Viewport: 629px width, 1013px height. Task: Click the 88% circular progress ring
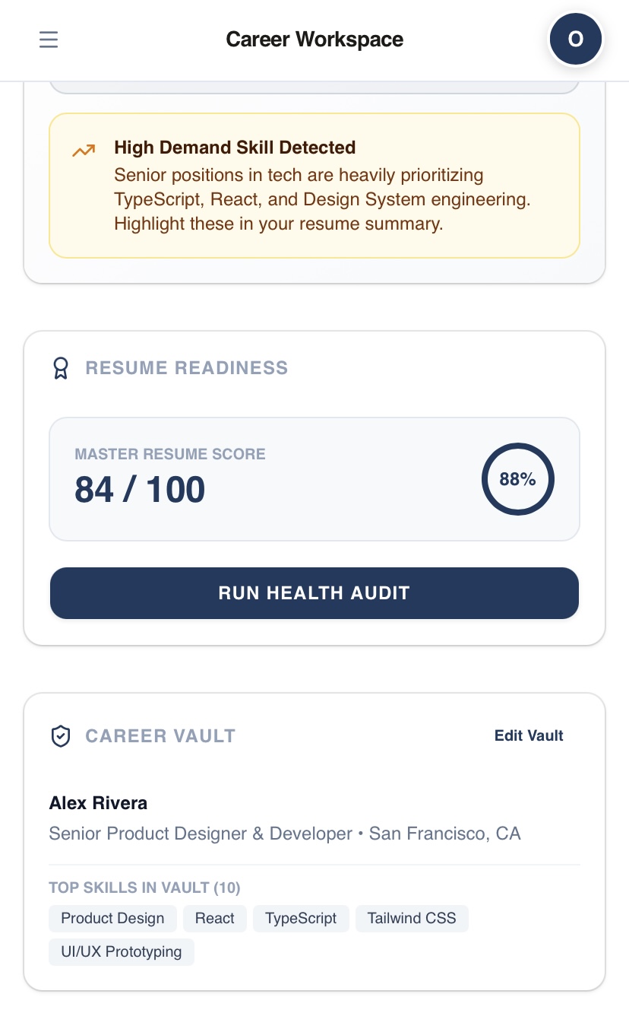point(518,479)
